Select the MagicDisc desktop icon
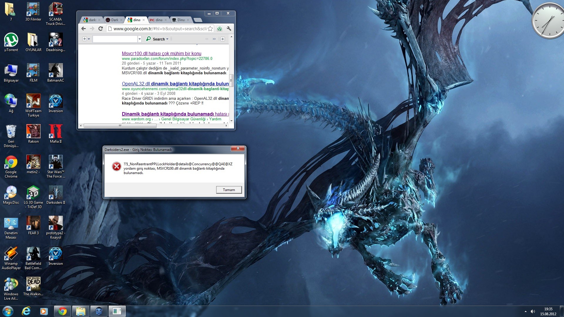564x317 pixels. [11, 195]
